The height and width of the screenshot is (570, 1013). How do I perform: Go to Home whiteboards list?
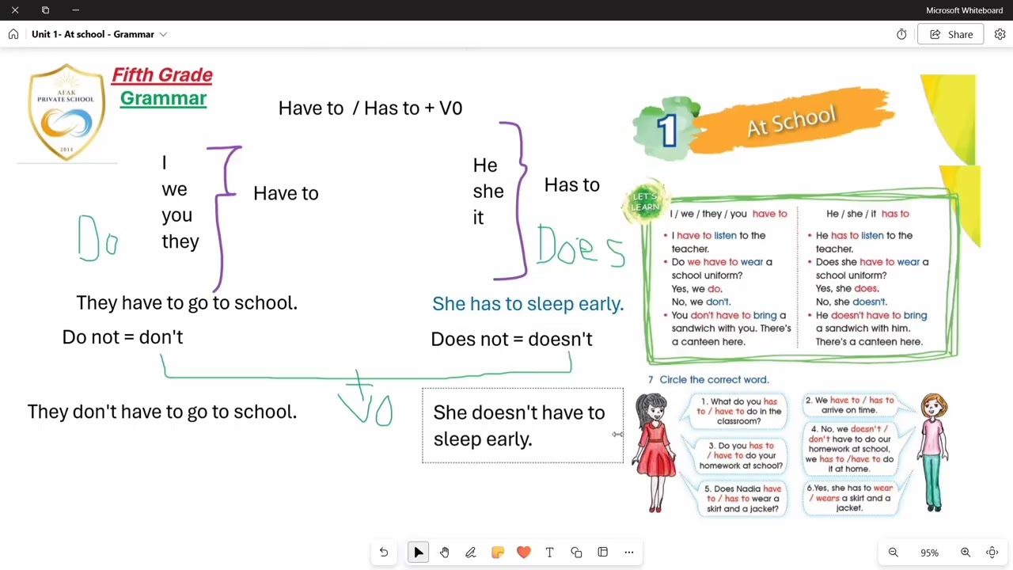[13, 34]
